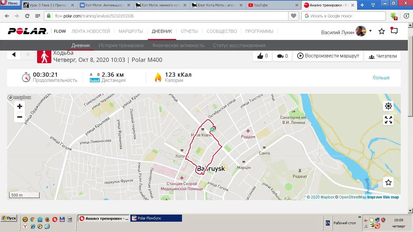The image size is (413, 232).
Task: Open the browser downloads icon
Action: tap(406, 16)
